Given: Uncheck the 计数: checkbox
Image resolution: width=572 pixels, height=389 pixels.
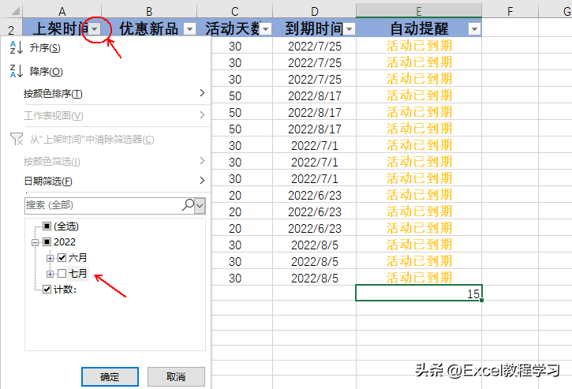Looking at the screenshot, I should coord(47,290).
